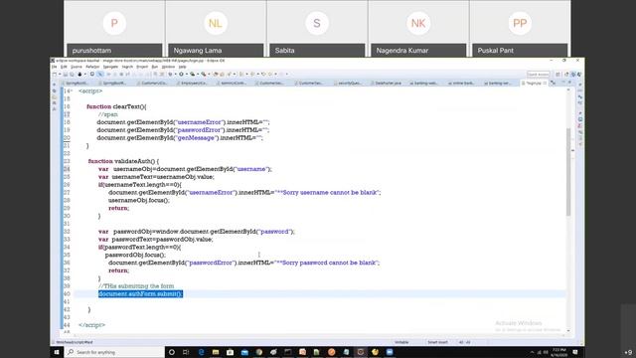
Task: Click the Cortana circle icon in taskbar
Action: point(172,352)
